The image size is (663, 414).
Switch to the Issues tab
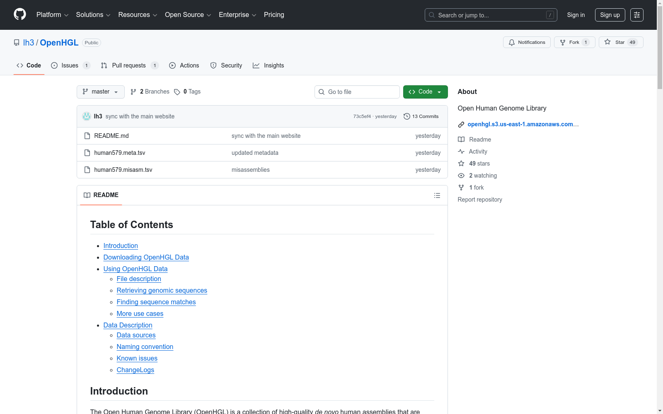(x=70, y=65)
